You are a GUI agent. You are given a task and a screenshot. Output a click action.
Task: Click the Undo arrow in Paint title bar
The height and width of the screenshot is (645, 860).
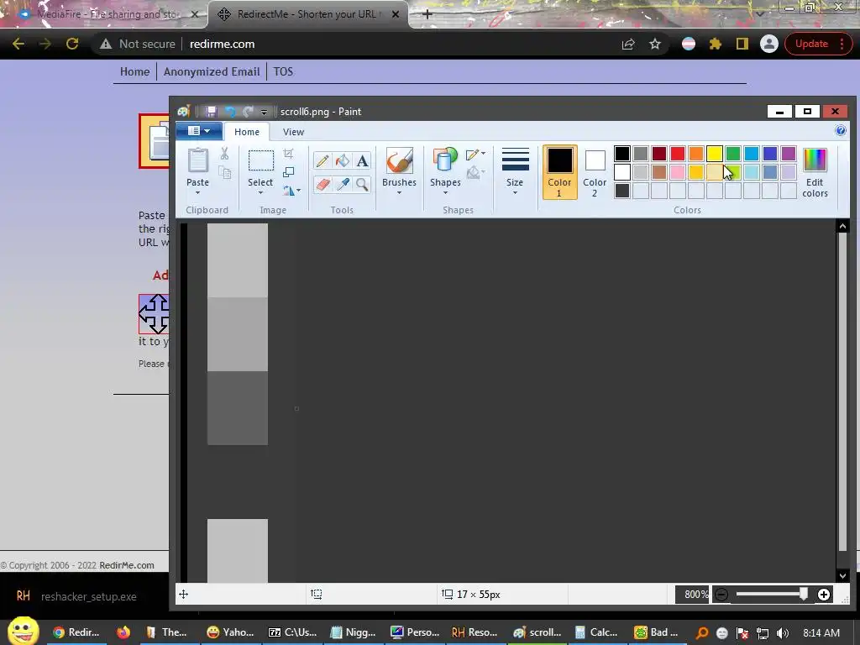(230, 112)
